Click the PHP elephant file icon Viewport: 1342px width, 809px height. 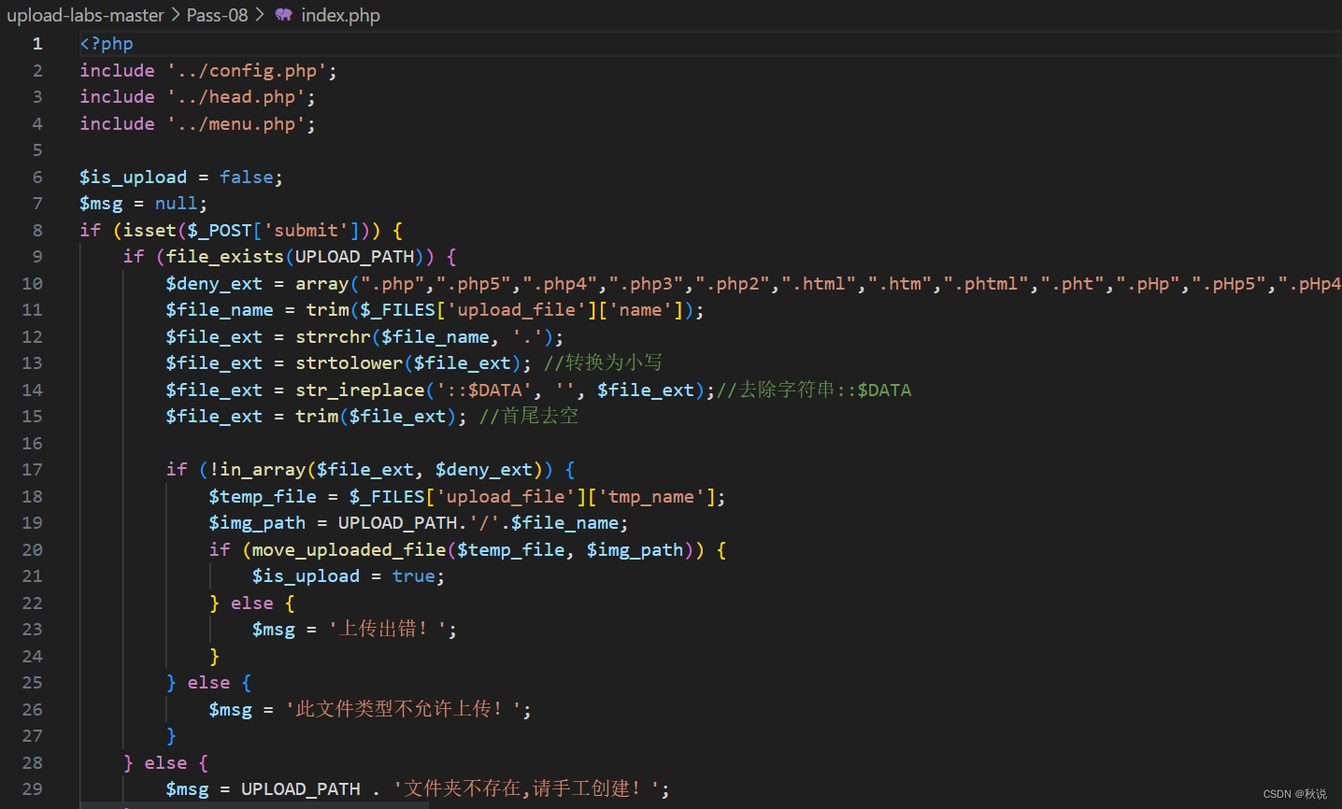coord(283,15)
